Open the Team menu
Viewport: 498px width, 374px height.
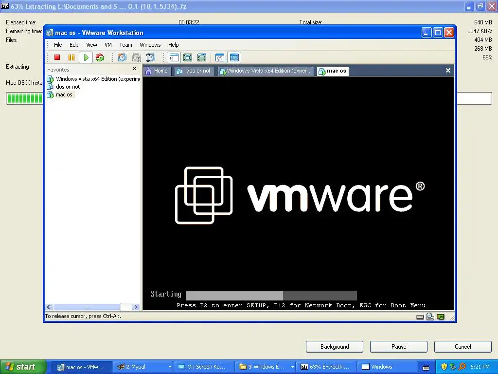point(125,45)
